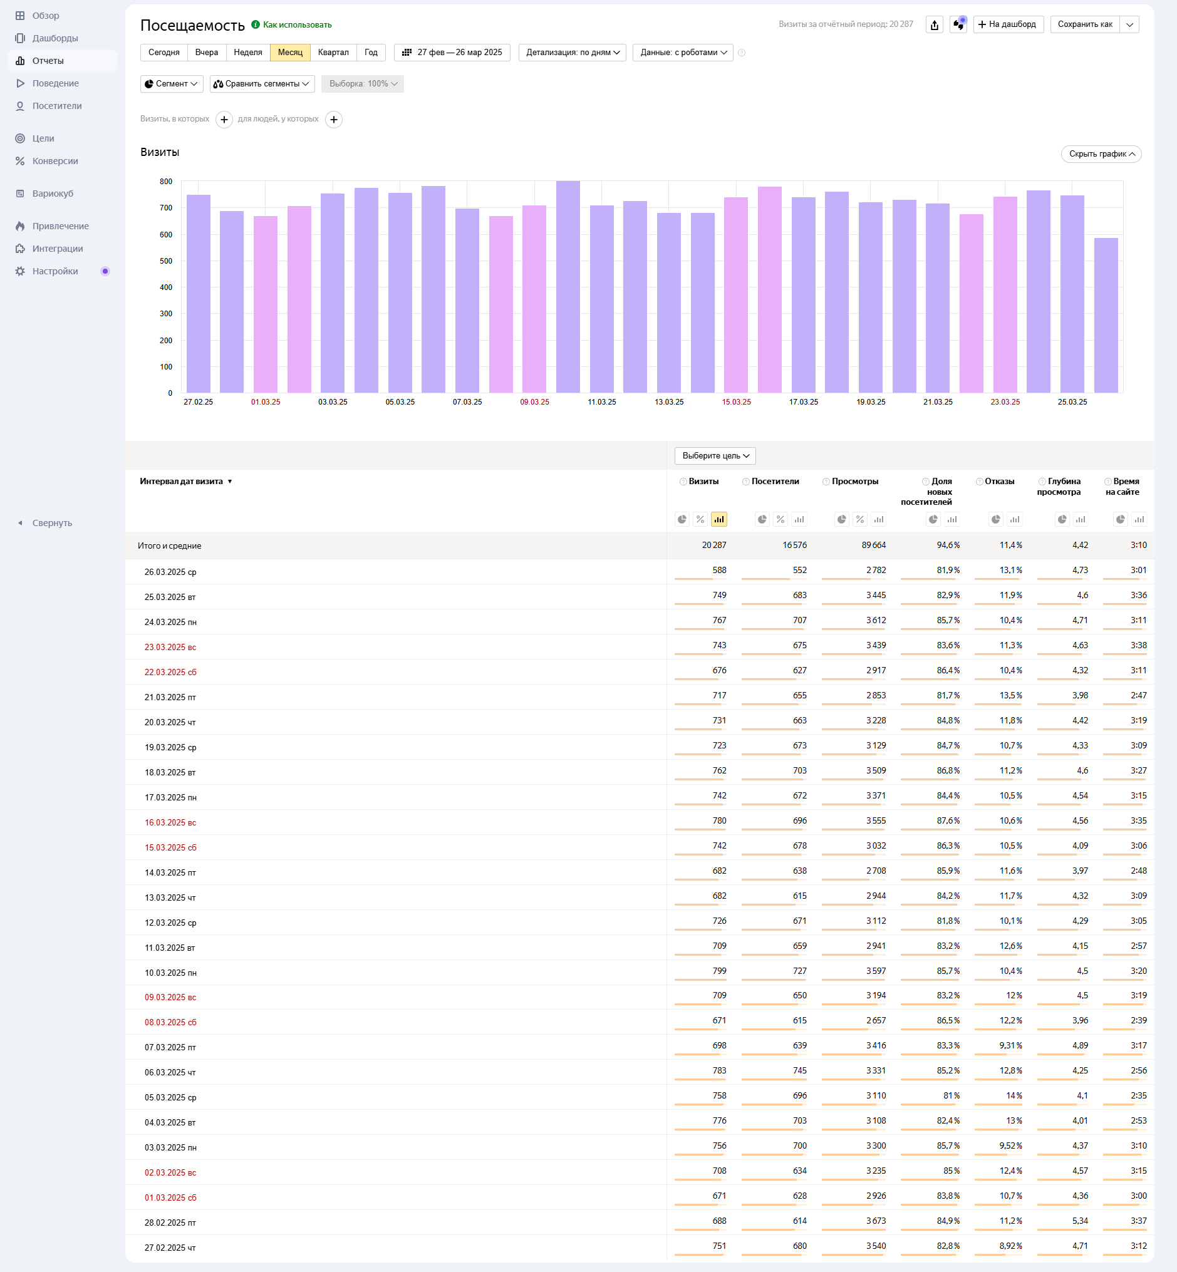Click plus icon next to 'Визиты, в которых'
The width and height of the screenshot is (1177, 1272).
pyautogui.click(x=224, y=120)
